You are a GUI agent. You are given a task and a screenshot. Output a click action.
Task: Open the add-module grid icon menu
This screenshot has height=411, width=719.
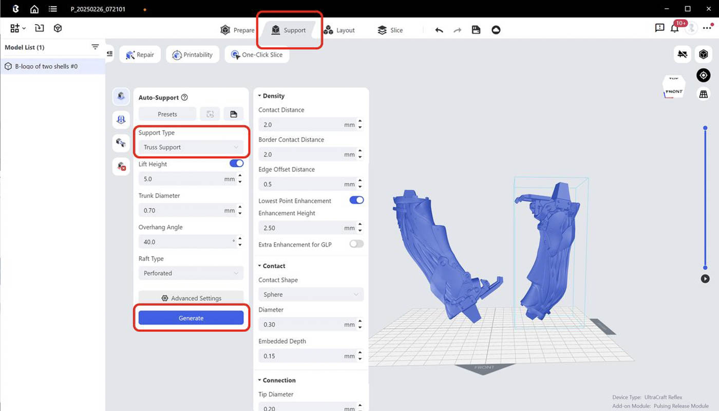[x=17, y=28]
